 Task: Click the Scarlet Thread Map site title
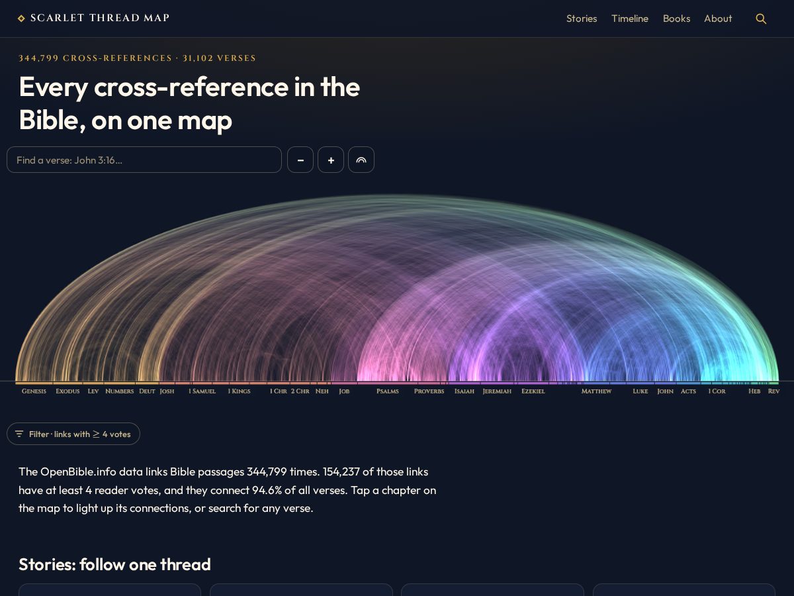click(100, 18)
